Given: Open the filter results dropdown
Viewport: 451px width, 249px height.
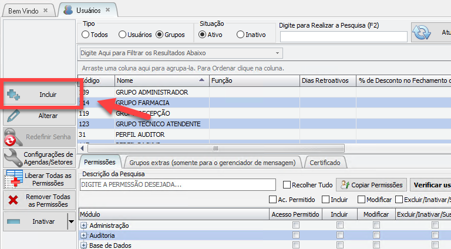Looking at the screenshot, I should (277, 53).
